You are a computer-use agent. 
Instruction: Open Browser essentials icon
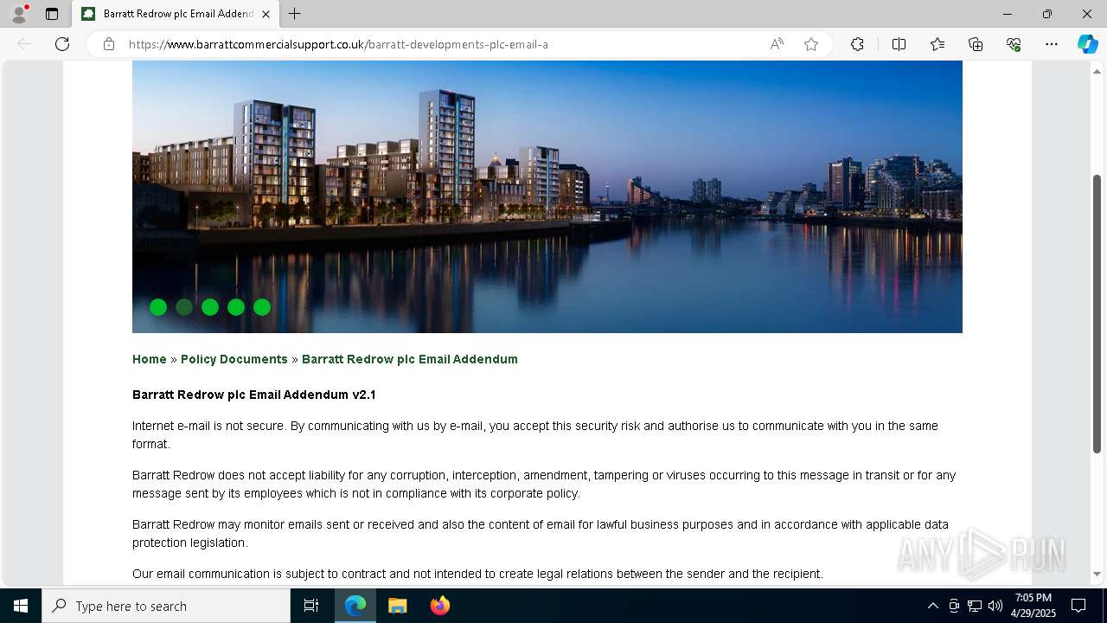1014,44
